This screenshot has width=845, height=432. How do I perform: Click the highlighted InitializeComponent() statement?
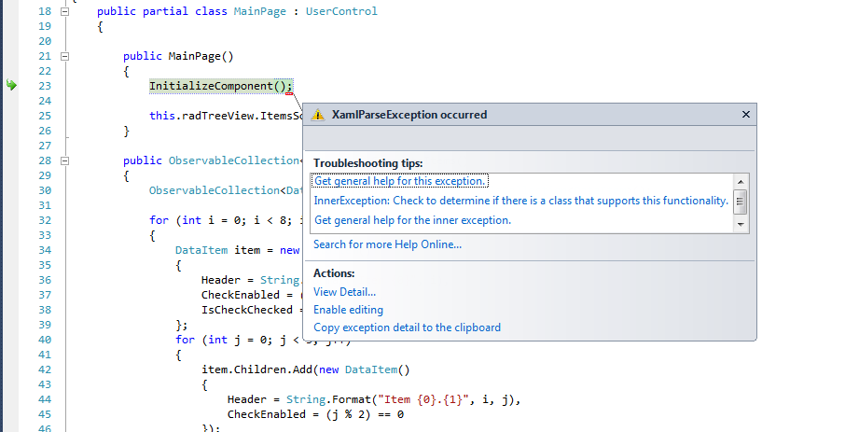[x=221, y=86]
